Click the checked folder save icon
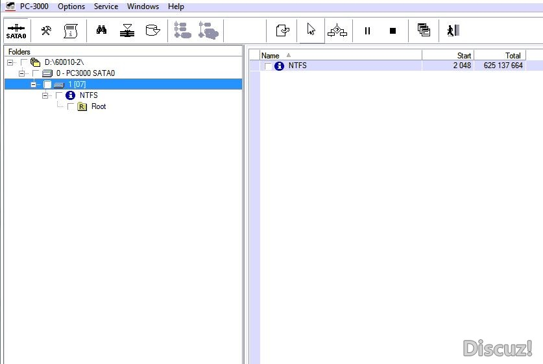543x364 pixels. click(x=283, y=30)
